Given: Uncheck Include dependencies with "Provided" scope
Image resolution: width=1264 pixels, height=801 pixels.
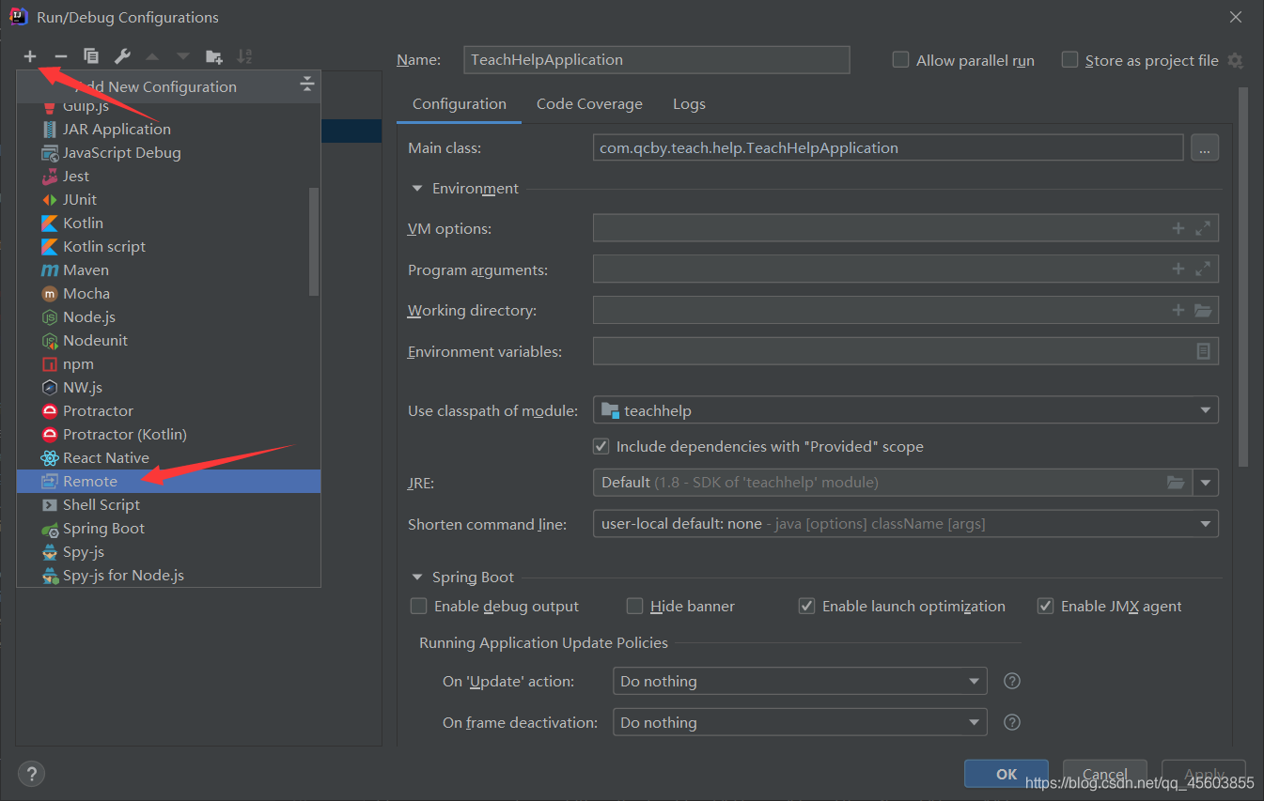Looking at the screenshot, I should [601, 446].
